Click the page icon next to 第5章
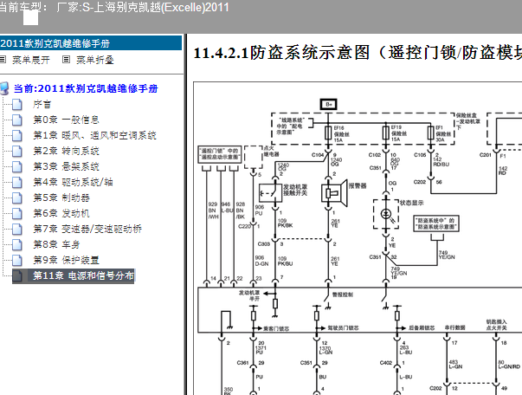The height and width of the screenshot is (395, 522). 17,198
